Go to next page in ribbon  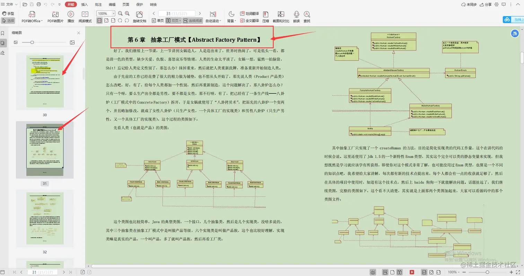click(199, 13)
